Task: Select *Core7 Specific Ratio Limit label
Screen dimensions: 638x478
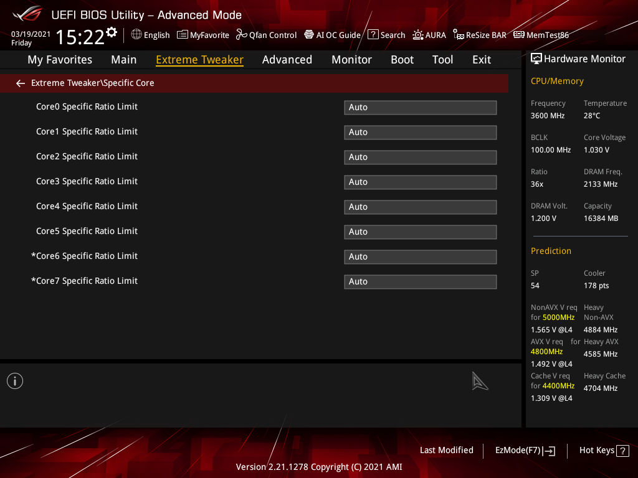Action: tap(84, 281)
